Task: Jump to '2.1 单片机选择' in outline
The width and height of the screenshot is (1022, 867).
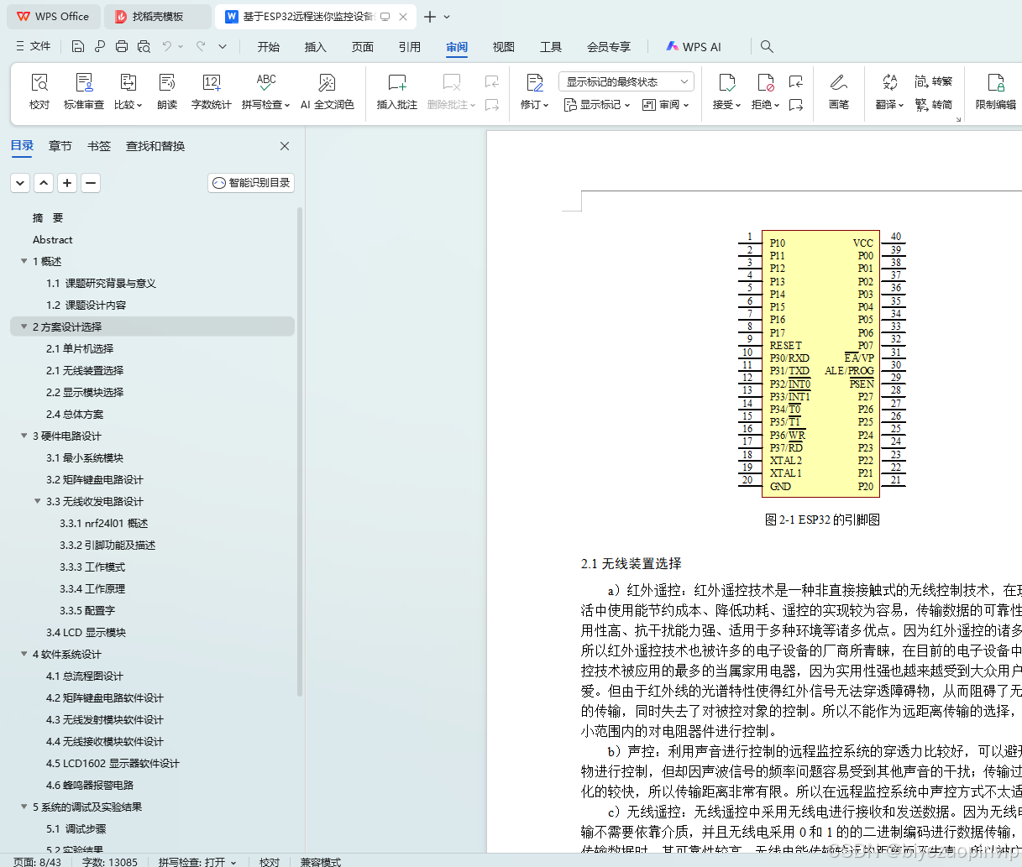Action: (x=80, y=348)
